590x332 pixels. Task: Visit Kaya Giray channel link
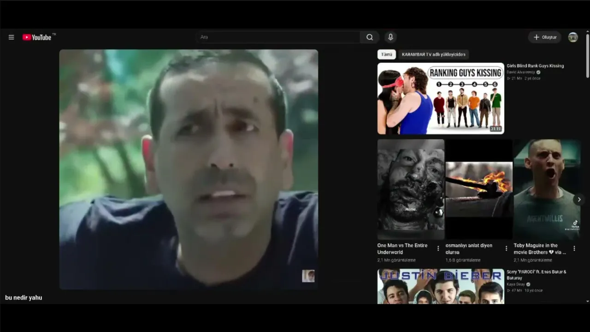(x=516, y=285)
